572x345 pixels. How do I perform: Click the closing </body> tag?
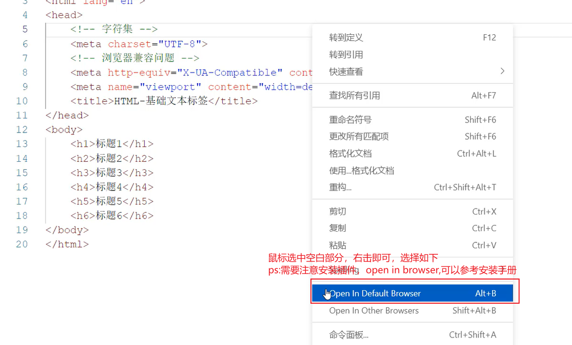coord(67,230)
